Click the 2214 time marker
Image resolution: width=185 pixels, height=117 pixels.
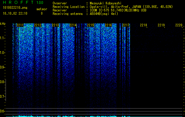point(73,25)
